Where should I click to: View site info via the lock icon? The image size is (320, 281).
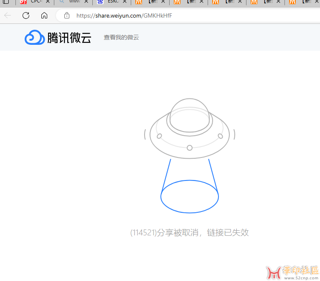click(x=67, y=15)
